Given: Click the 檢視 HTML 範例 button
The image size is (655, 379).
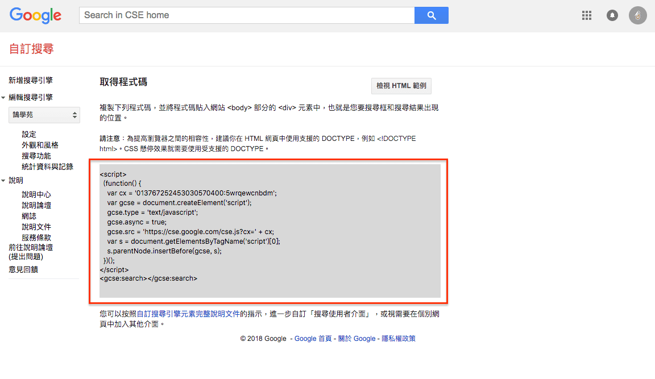Looking at the screenshot, I should (x=401, y=86).
